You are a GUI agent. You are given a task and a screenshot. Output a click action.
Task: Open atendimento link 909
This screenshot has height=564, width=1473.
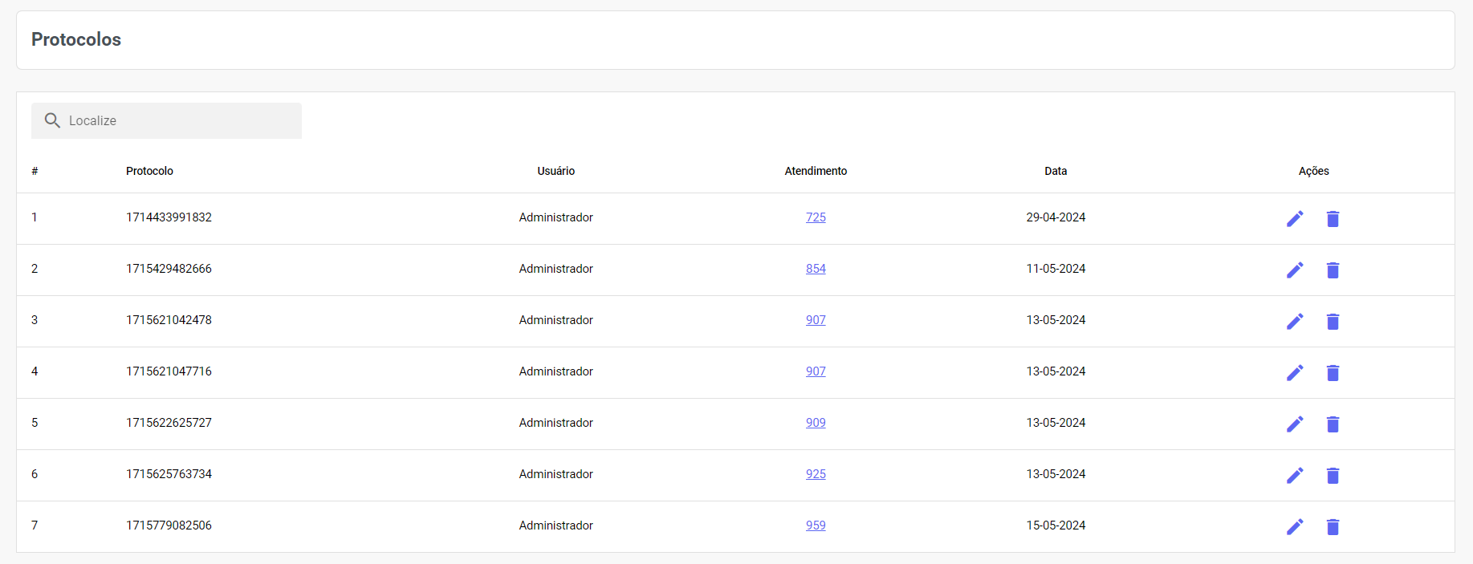click(x=816, y=423)
